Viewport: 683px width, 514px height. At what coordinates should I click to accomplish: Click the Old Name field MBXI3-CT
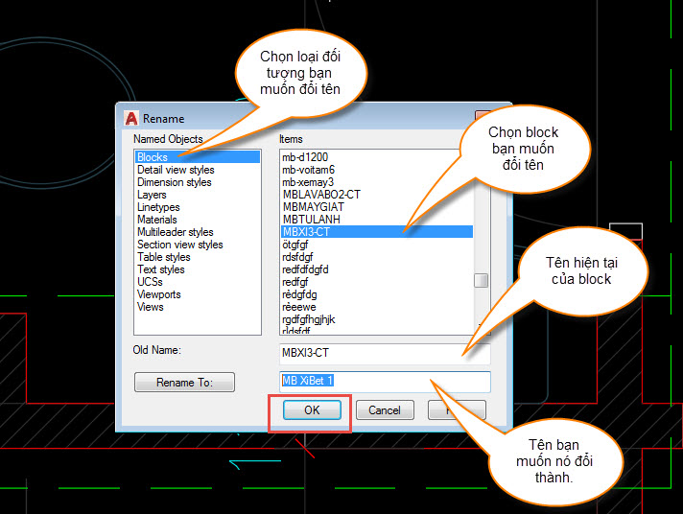[385, 353]
